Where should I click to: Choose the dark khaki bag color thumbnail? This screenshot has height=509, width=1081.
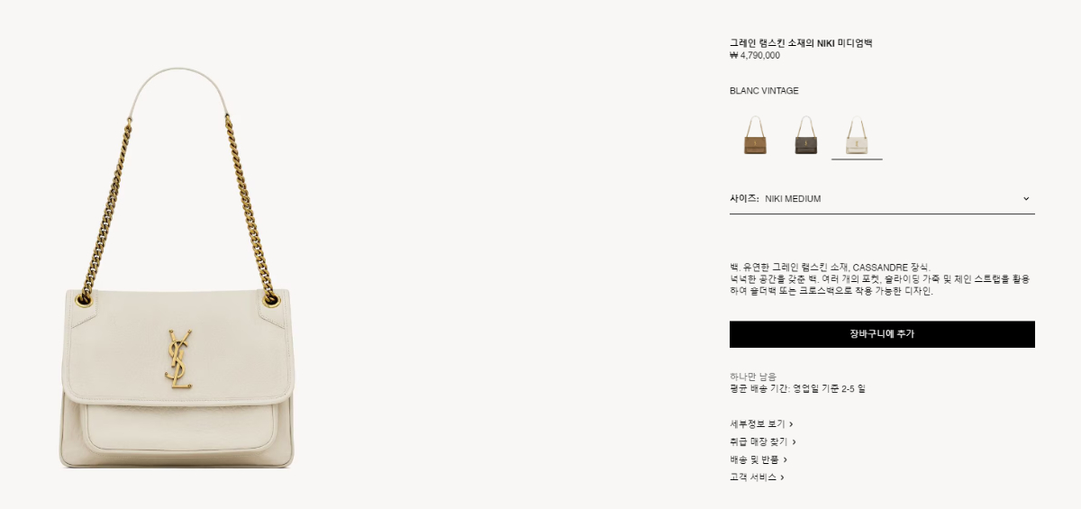805,135
